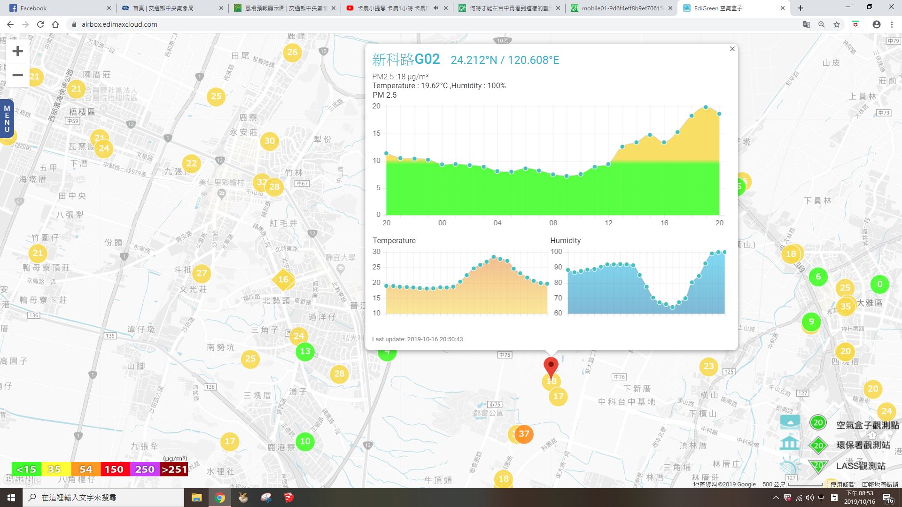Click the red location pin on the map
The height and width of the screenshot is (507, 902).
[x=551, y=369]
